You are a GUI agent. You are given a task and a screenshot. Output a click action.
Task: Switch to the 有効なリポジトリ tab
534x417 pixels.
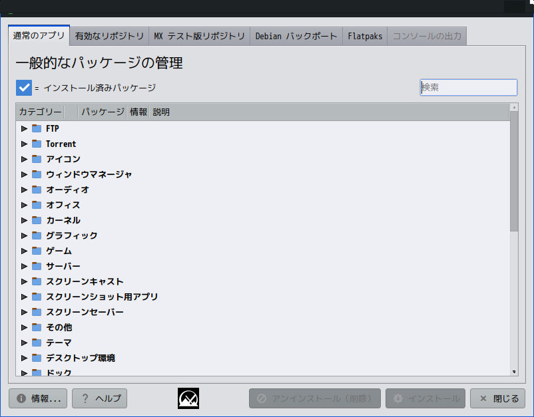click(x=109, y=36)
